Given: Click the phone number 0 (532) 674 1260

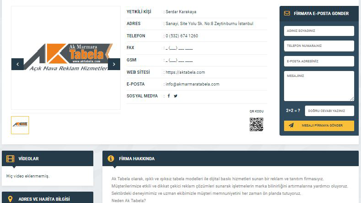Looking at the screenshot, I should tap(182, 36).
